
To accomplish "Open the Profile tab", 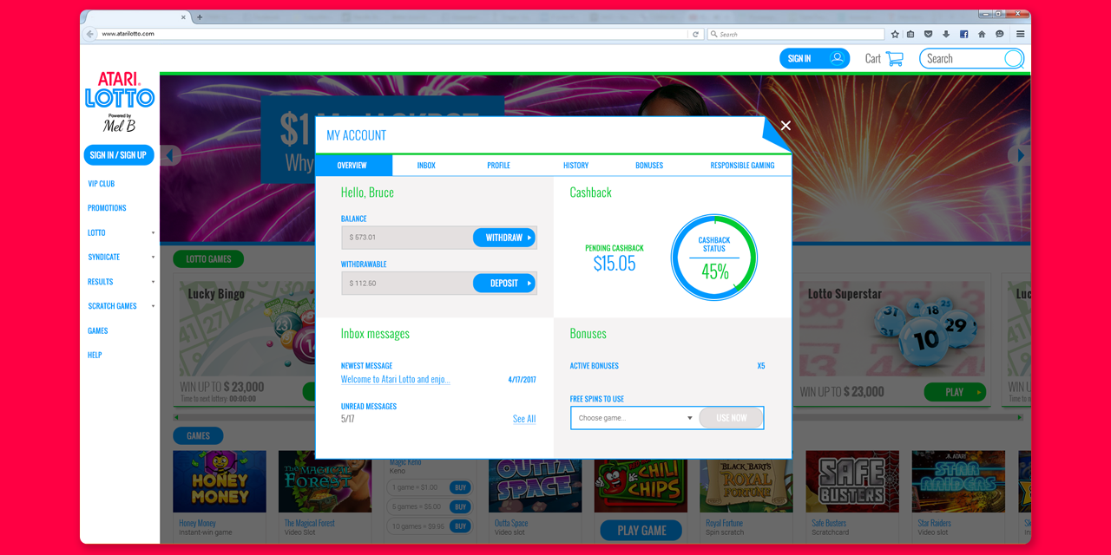I will pyautogui.click(x=498, y=165).
